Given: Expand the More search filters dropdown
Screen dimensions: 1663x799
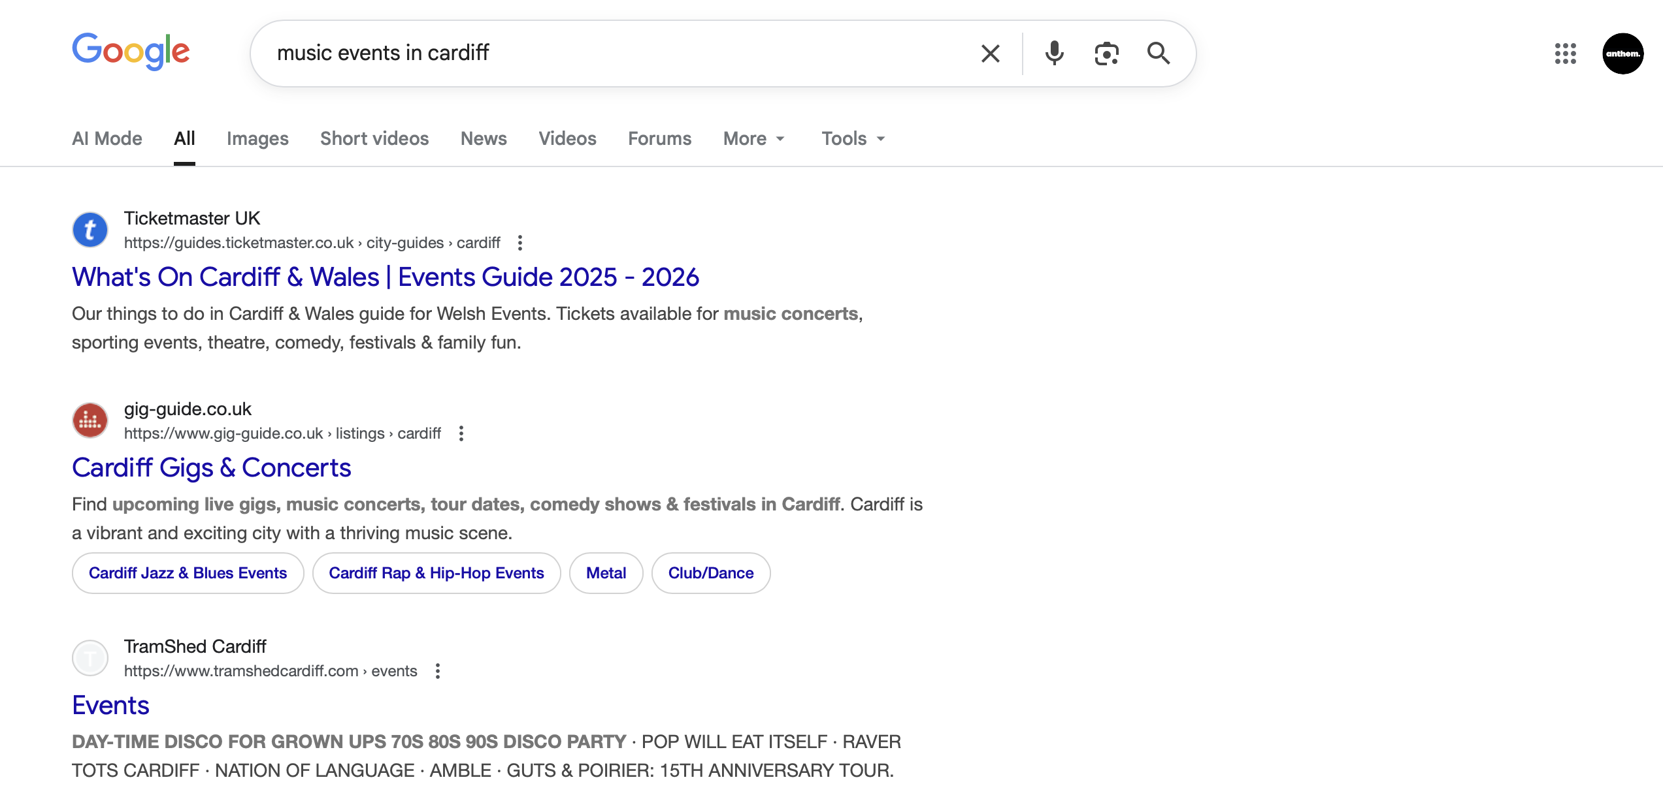Looking at the screenshot, I should tap(753, 138).
